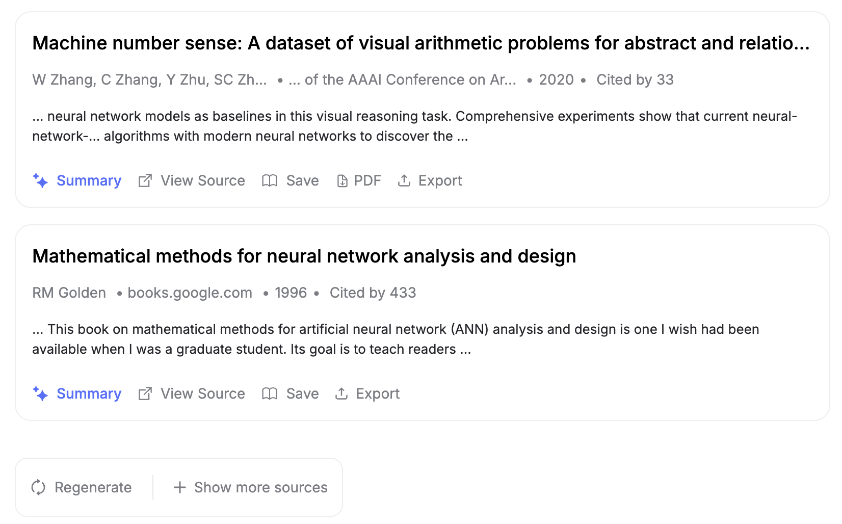
Task: Click the Cited by 33 link
Action: click(635, 80)
